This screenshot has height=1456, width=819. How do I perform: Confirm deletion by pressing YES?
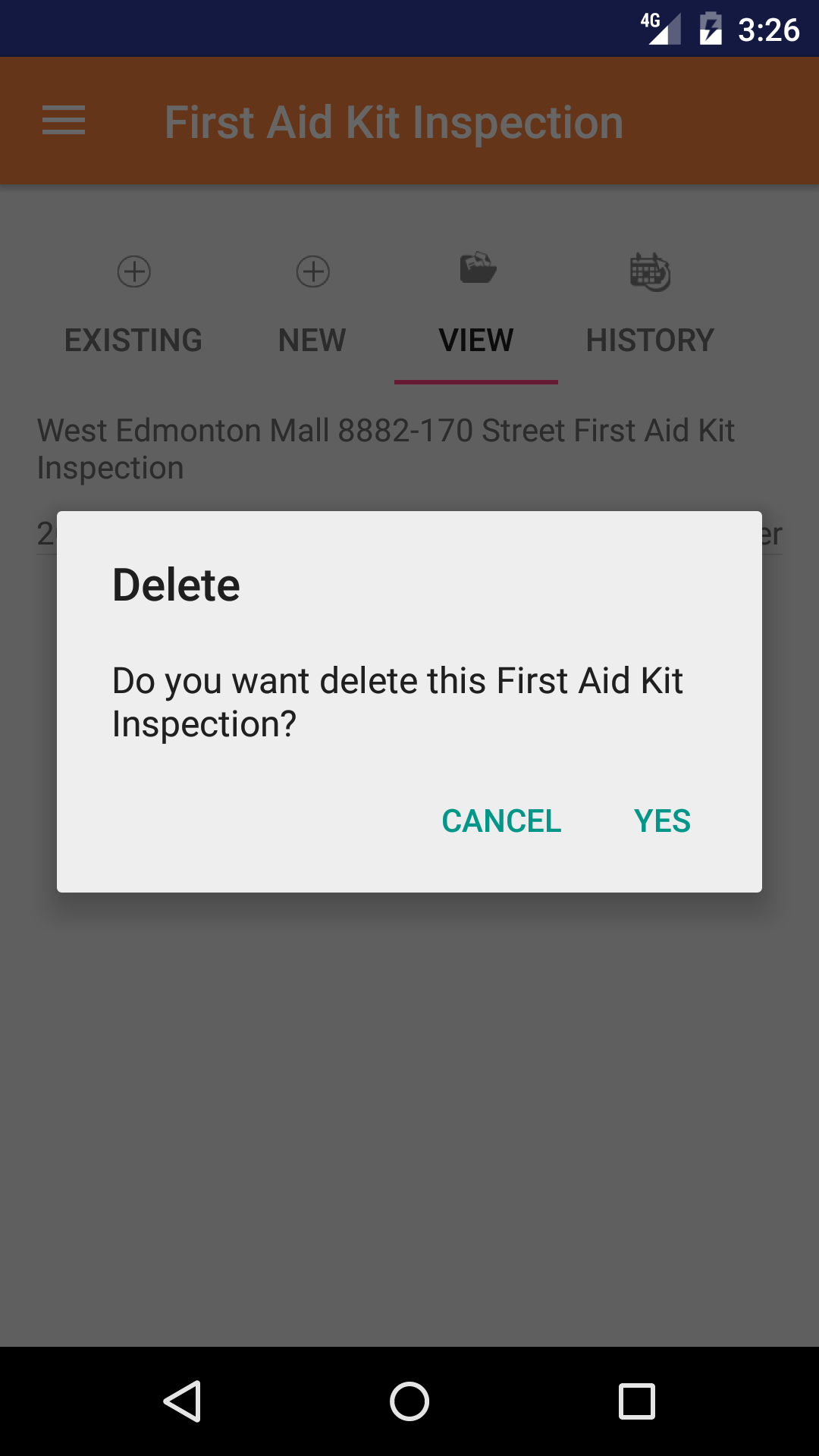point(662,821)
